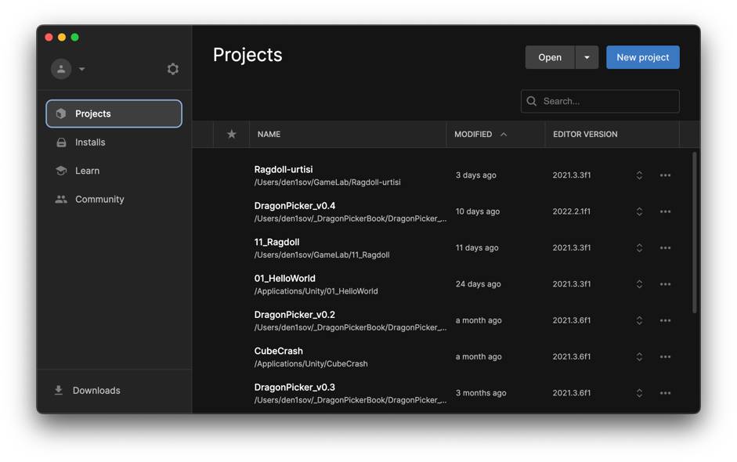Open more options for 01_HelloWorld
737x462 pixels.
click(x=665, y=284)
